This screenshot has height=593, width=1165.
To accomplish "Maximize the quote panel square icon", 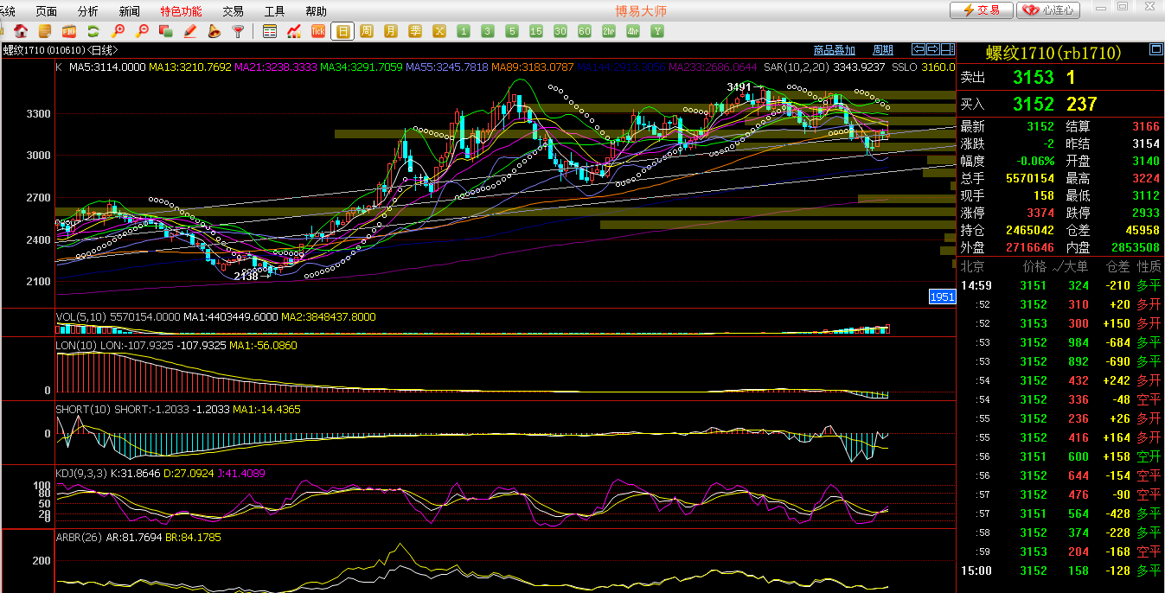I will click(x=1155, y=50).
